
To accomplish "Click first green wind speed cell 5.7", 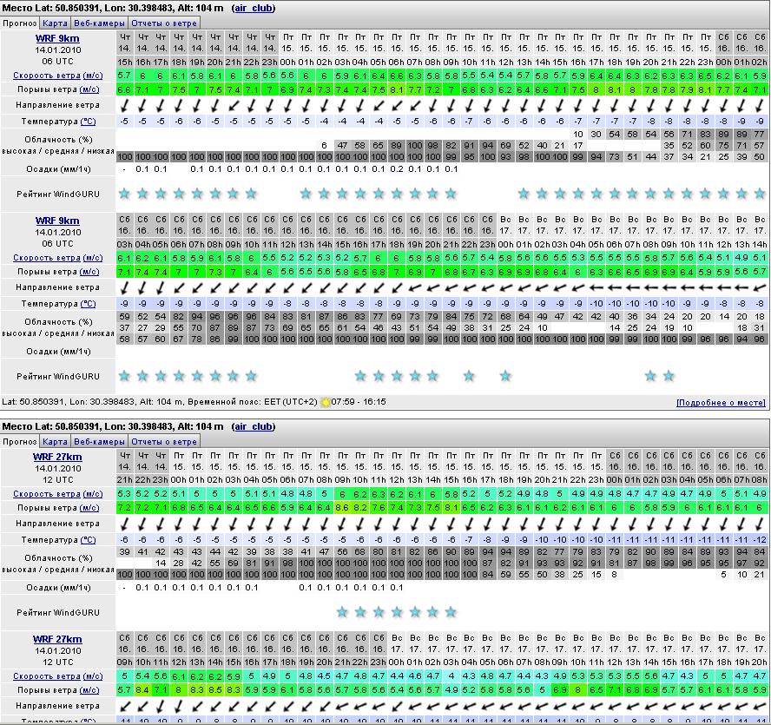I will pyautogui.click(x=124, y=76).
